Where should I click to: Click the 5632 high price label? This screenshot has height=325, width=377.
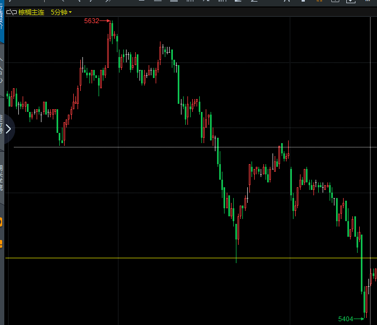(91, 21)
